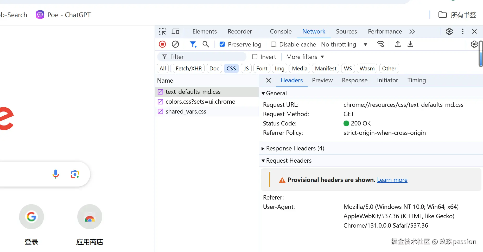The height and width of the screenshot is (252, 483).
Task: Toggle the device toolbar icon
Action: tap(176, 32)
